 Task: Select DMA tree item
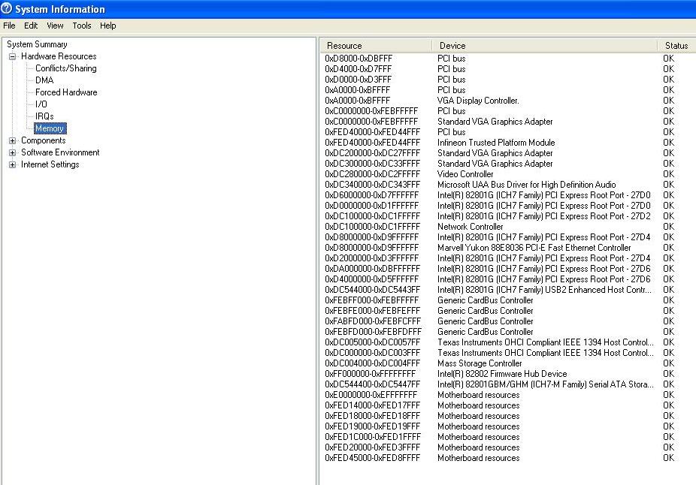click(44, 80)
